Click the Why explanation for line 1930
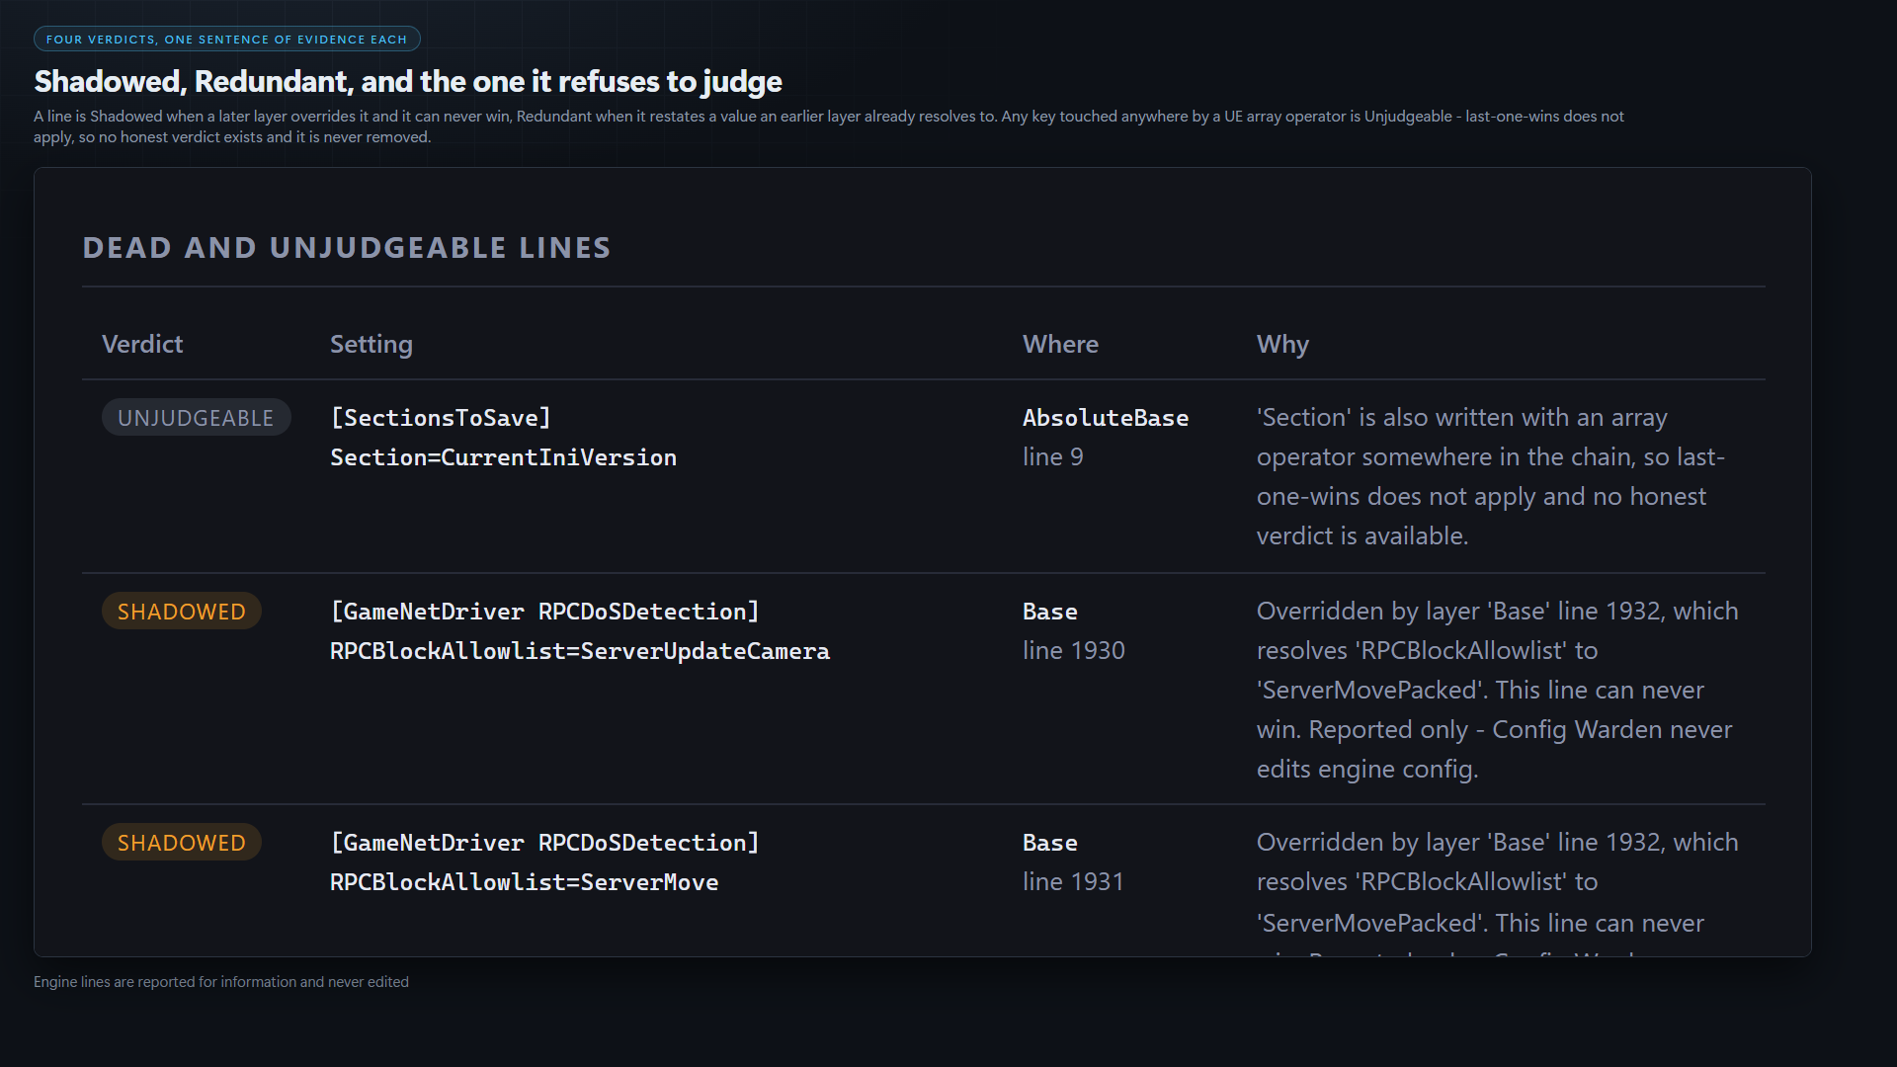 click(1497, 690)
